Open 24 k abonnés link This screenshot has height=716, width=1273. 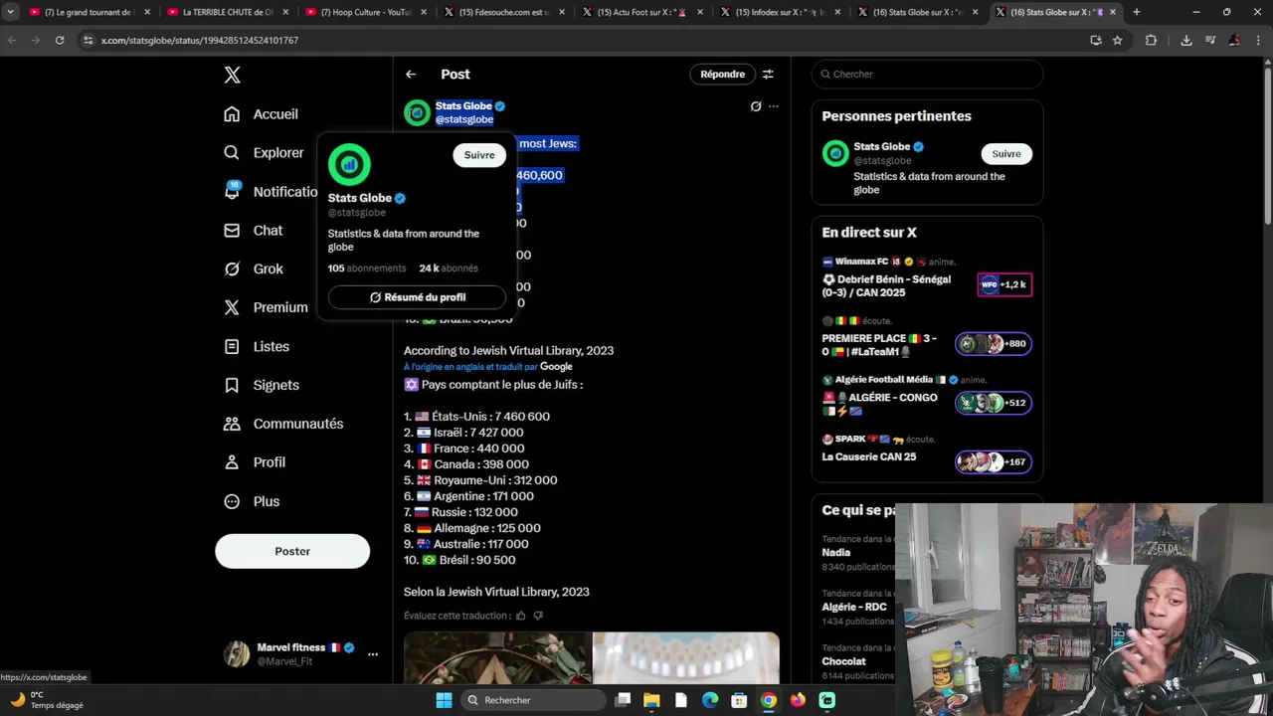pos(449,268)
